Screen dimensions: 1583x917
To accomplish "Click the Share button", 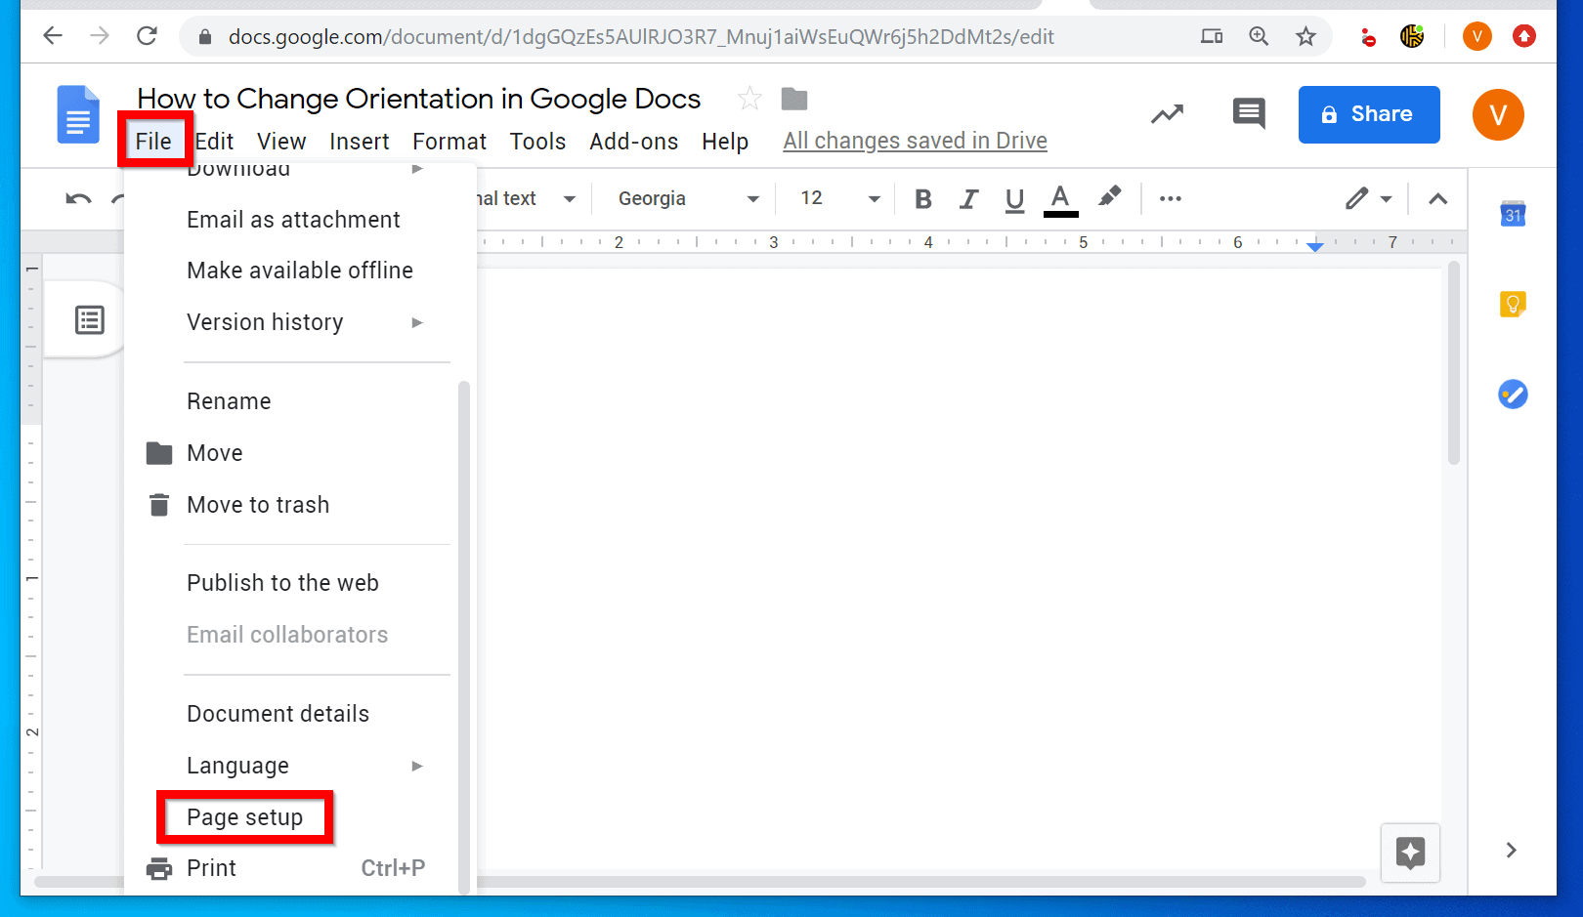I will pyautogui.click(x=1368, y=114).
